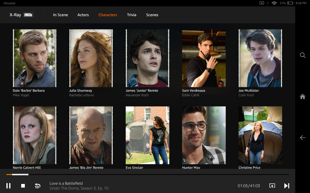Tap the back arrow icon
310x193 pixels.
[302, 138]
